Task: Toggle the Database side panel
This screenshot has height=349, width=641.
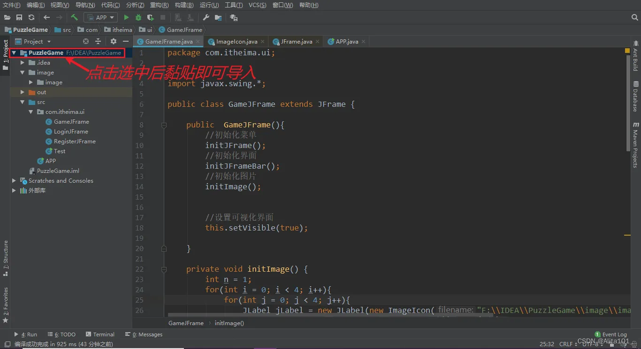Action: (x=635, y=97)
